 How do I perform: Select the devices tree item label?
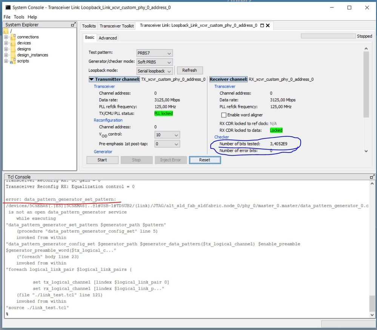24,43
